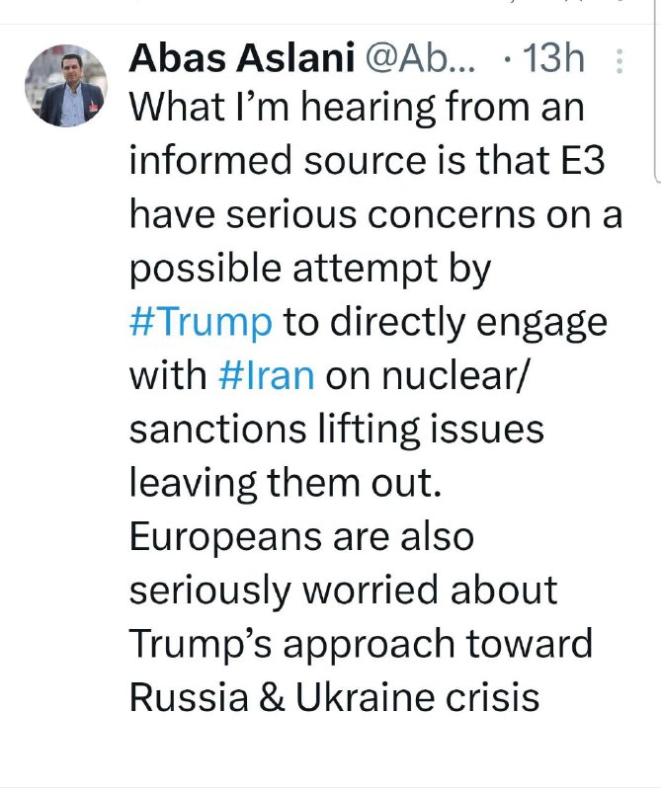Open the #Trump hashtag

201,323
